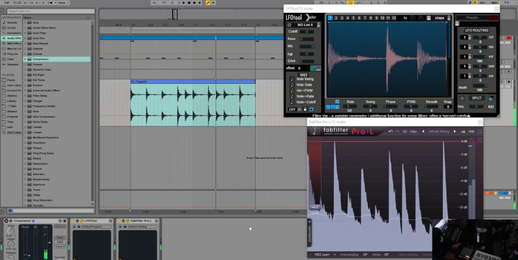This screenshot has height=260, width=518.
Task: Click the Stop transport button
Action: click(x=189, y=3)
